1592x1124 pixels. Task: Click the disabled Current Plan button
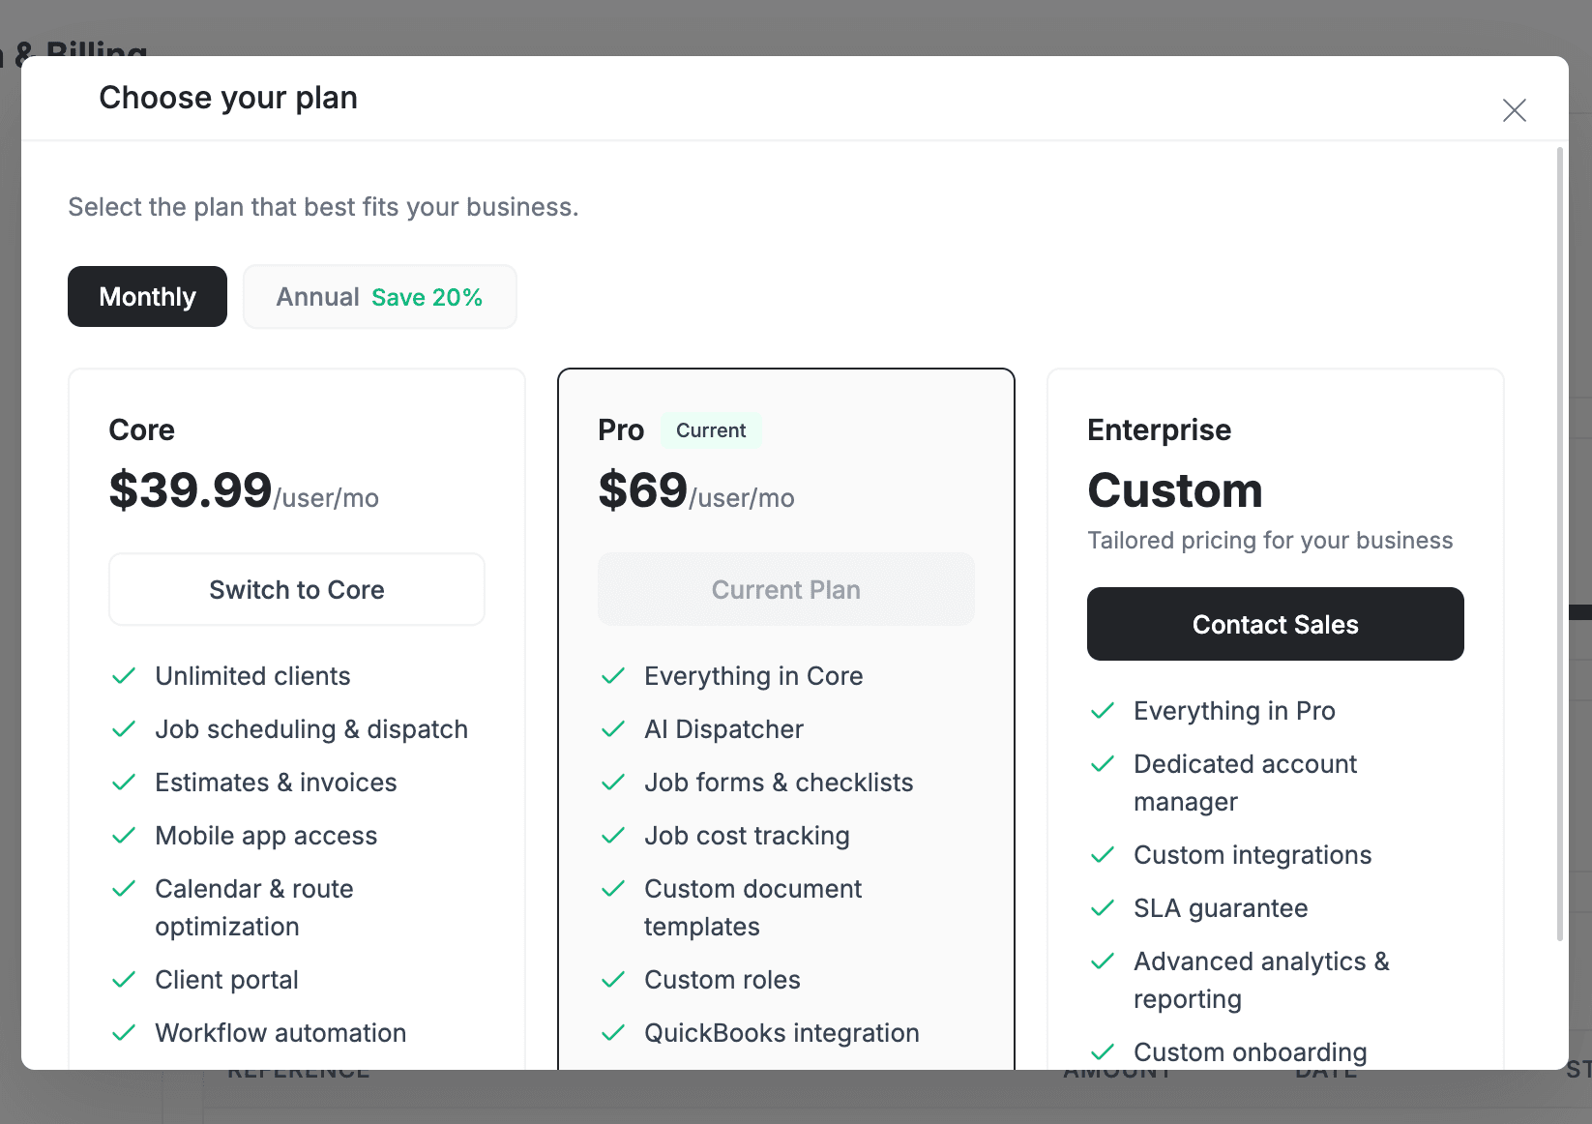tap(785, 589)
